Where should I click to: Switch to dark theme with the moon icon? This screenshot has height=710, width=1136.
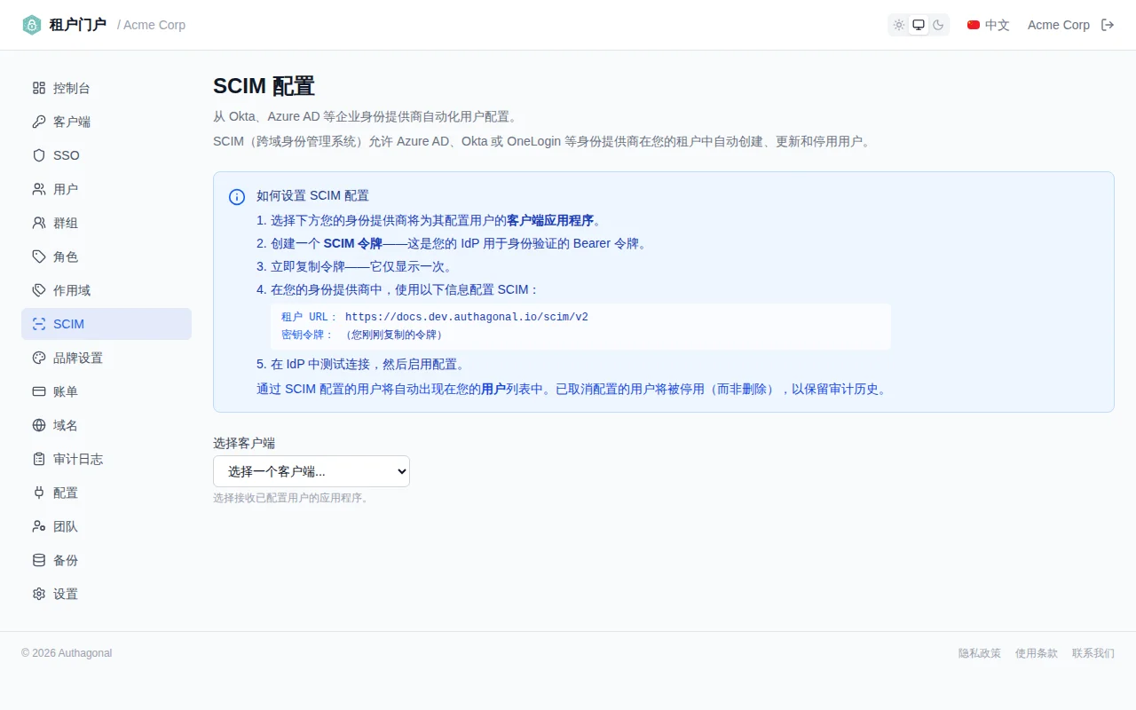pyautogui.click(x=938, y=25)
